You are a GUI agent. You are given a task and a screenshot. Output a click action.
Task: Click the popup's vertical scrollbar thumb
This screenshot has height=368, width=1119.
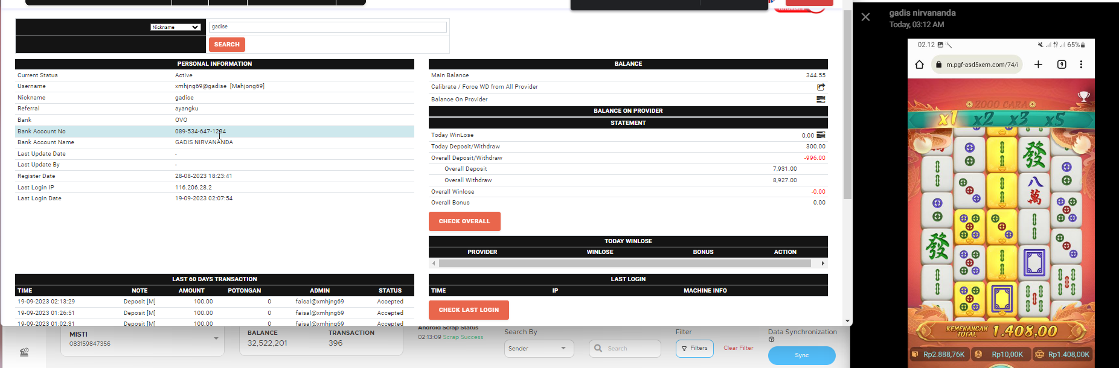847,106
